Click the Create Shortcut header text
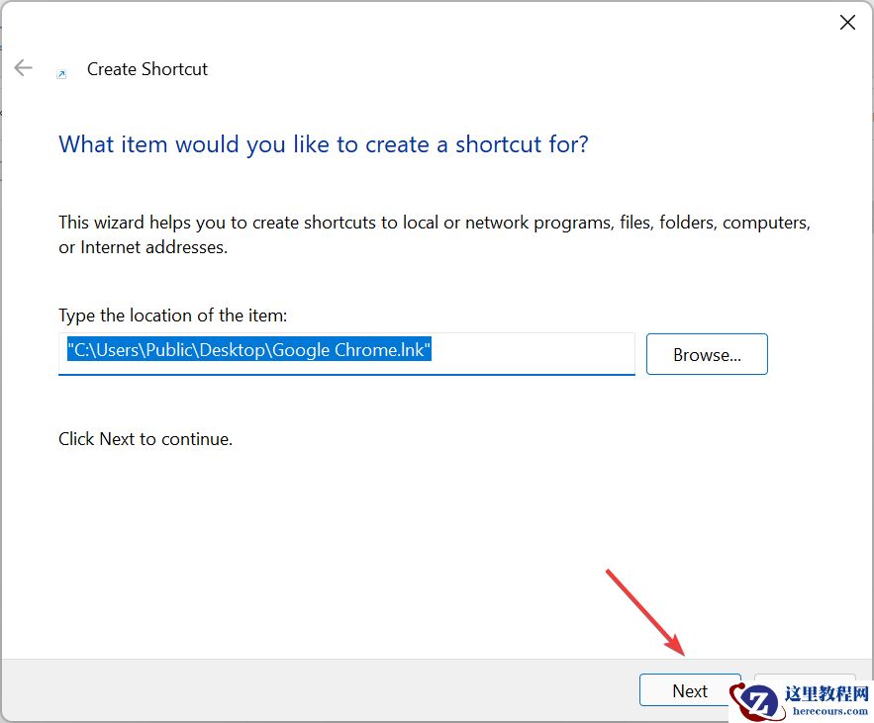This screenshot has width=874, height=723. click(146, 69)
